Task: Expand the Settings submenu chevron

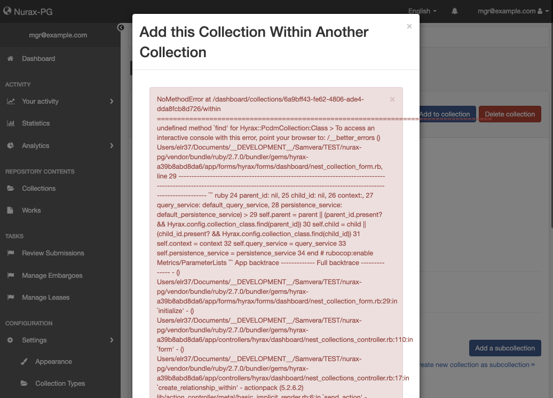Action: tap(112, 340)
